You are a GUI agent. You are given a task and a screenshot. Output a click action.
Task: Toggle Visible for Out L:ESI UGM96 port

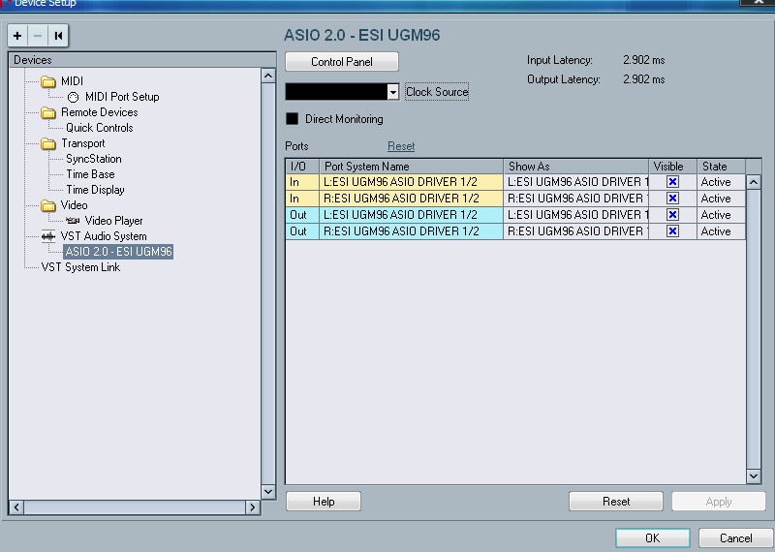click(x=672, y=214)
